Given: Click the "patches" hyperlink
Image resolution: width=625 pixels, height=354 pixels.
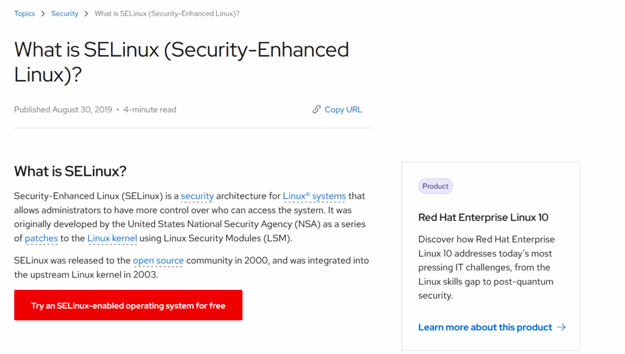Looking at the screenshot, I should click(x=42, y=239).
